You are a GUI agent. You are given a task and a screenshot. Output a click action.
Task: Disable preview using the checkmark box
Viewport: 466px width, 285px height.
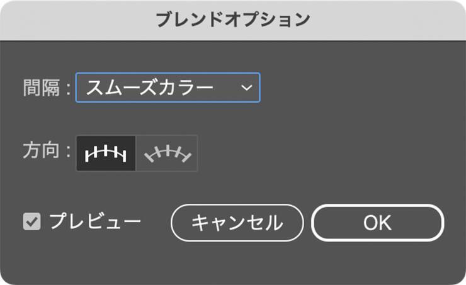(x=31, y=221)
